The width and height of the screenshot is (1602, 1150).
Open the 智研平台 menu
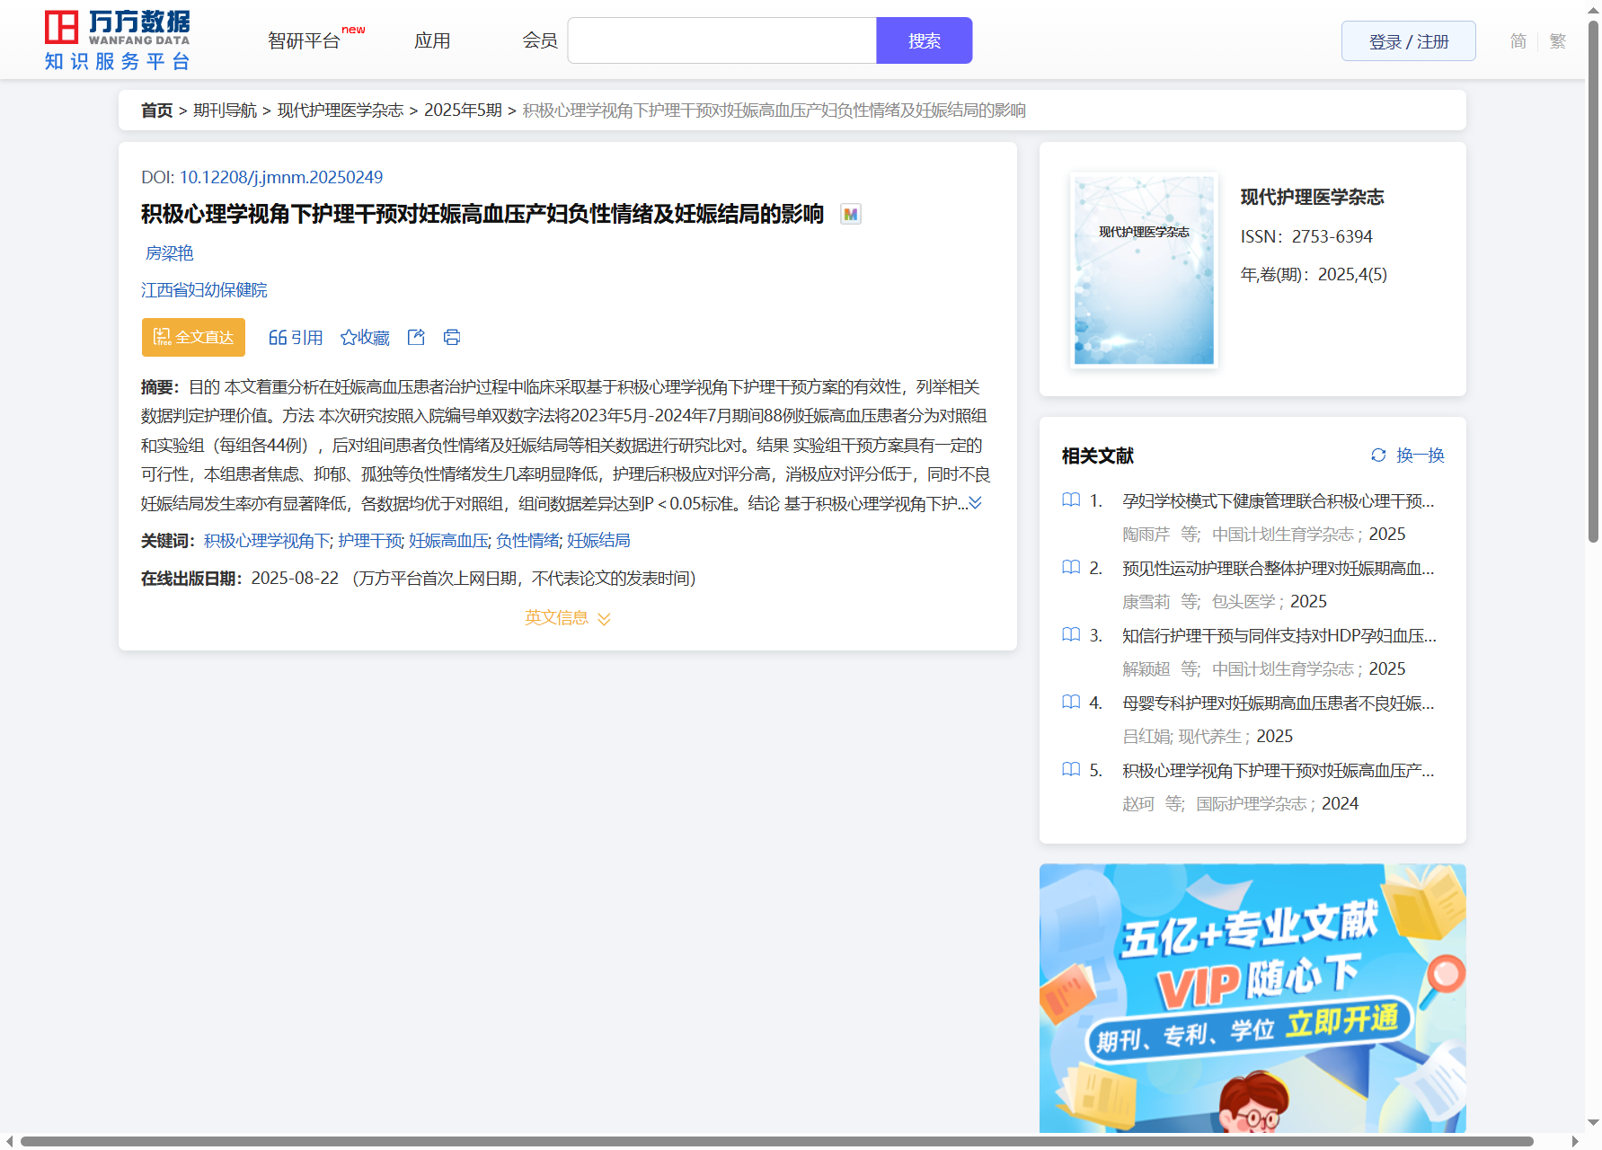[305, 41]
